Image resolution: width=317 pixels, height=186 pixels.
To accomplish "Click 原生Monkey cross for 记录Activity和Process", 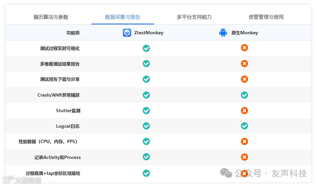I will pyautogui.click(x=245, y=157).
